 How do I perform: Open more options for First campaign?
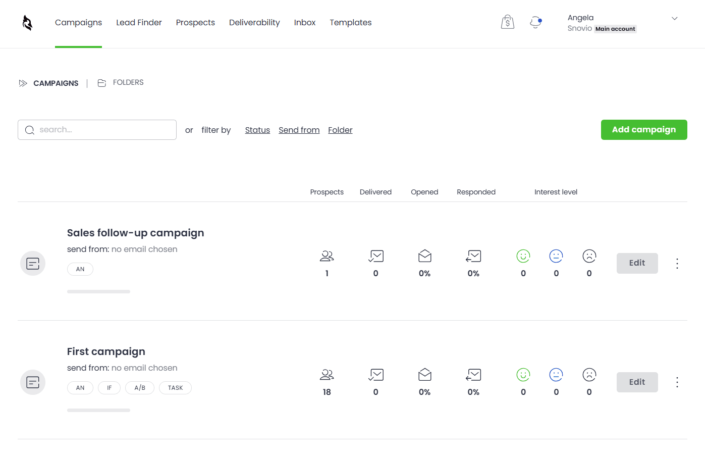[677, 382]
